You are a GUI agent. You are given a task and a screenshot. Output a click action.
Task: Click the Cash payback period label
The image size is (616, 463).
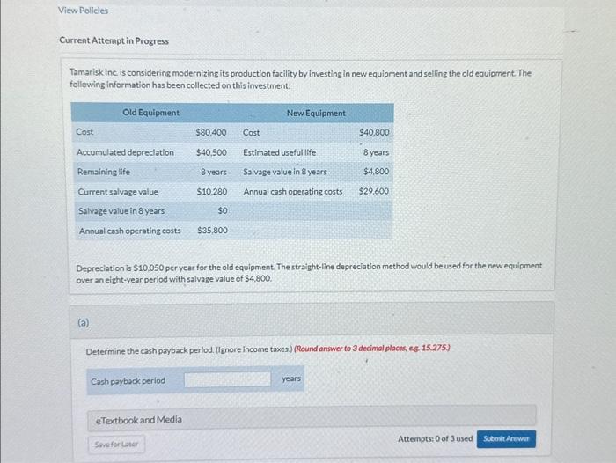(x=128, y=381)
